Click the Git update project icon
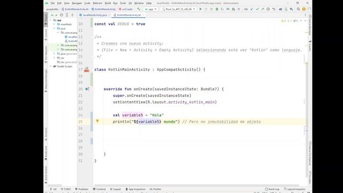Screen dimensions: 343x193 (252, 9)
